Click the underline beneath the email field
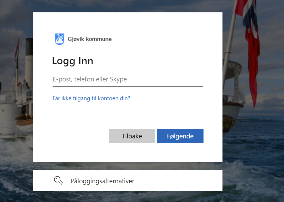 click(127, 86)
